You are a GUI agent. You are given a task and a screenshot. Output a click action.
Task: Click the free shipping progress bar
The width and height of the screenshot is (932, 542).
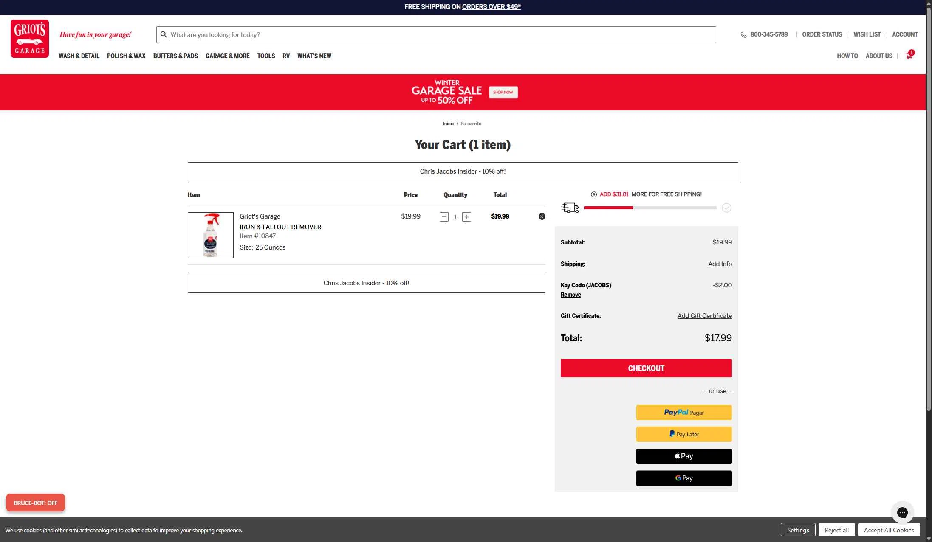click(x=650, y=208)
